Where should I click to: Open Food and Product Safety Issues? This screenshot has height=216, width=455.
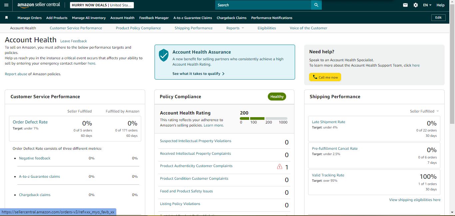(x=186, y=191)
